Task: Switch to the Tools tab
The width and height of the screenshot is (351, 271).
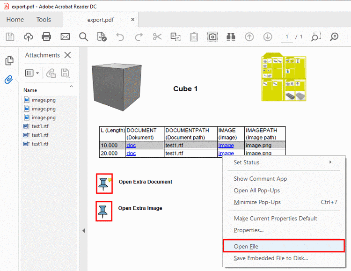Action: pos(44,19)
